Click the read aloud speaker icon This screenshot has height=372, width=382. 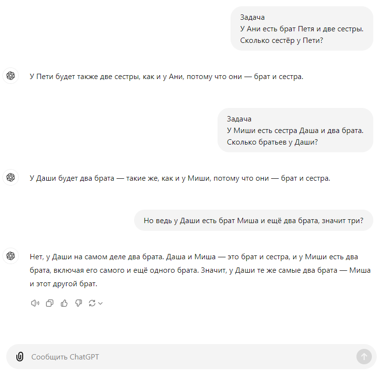click(35, 303)
